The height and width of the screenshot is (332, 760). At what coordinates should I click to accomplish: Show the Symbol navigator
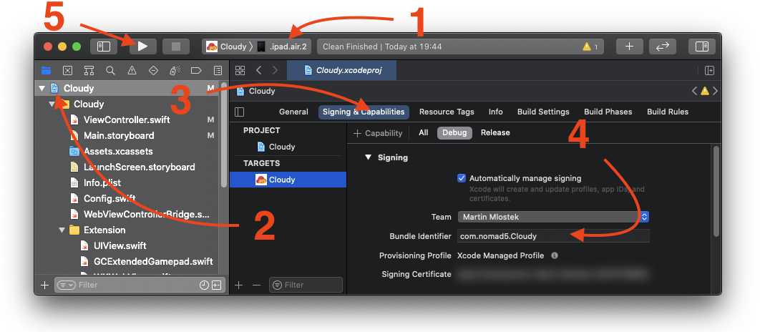(x=89, y=71)
